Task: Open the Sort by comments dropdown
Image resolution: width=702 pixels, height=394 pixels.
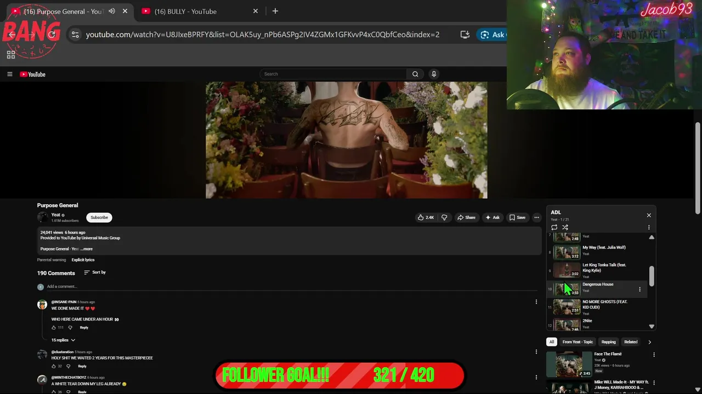Action: click(95, 273)
